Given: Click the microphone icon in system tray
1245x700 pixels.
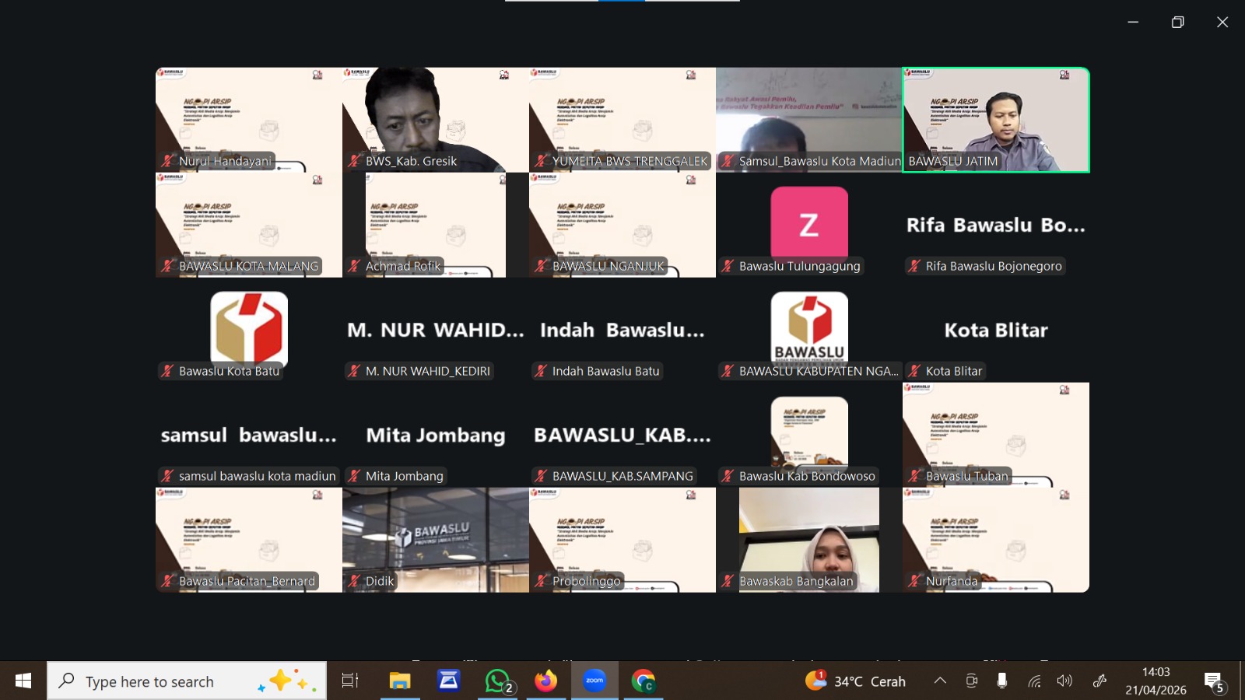Looking at the screenshot, I should [x=1002, y=681].
